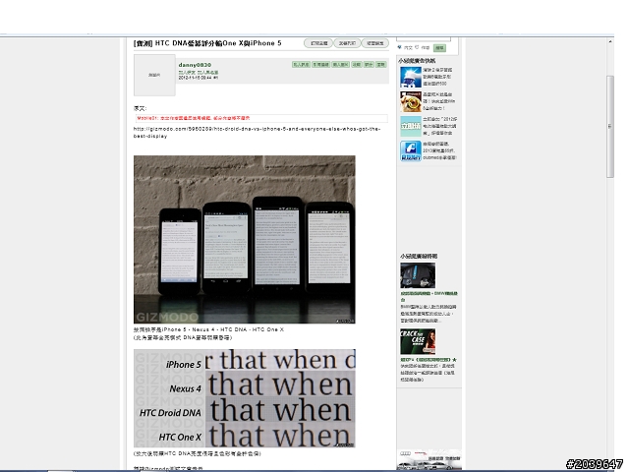Click the red Mobile01 notice text

(194, 118)
